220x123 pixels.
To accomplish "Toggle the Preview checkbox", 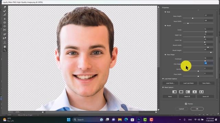I will (186, 104).
